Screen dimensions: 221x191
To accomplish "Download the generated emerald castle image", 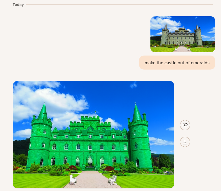I will click(x=185, y=142).
